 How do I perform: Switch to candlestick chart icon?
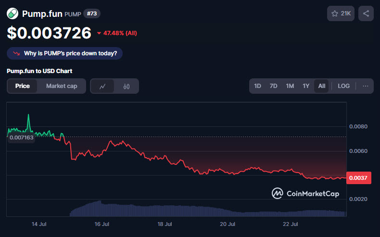(x=126, y=86)
